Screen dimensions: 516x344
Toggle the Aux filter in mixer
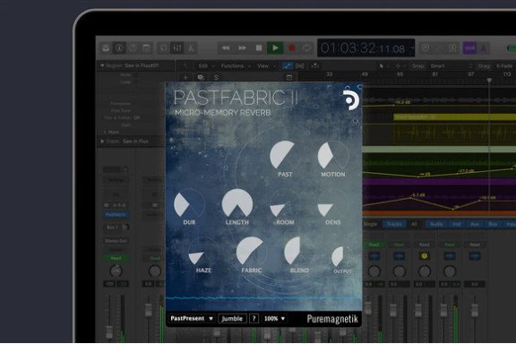coord(475,224)
